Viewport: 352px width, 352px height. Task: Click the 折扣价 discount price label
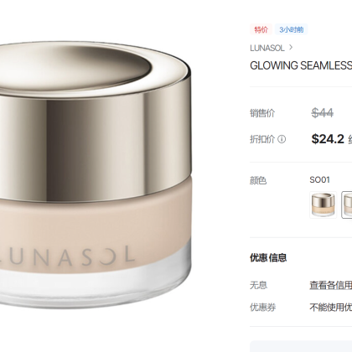click(x=262, y=139)
